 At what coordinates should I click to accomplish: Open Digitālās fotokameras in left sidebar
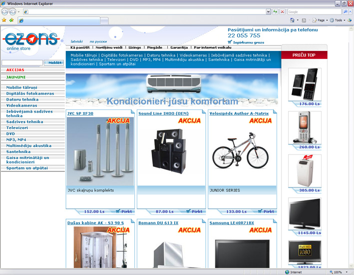tap(30, 93)
